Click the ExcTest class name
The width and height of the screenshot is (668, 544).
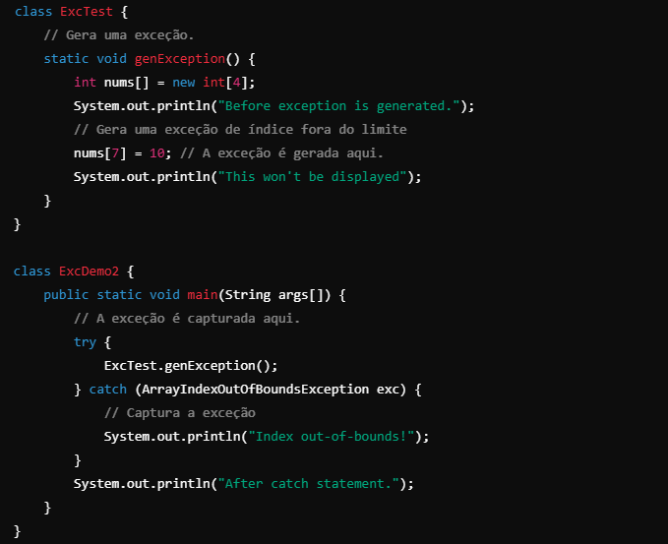click(x=87, y=12)
